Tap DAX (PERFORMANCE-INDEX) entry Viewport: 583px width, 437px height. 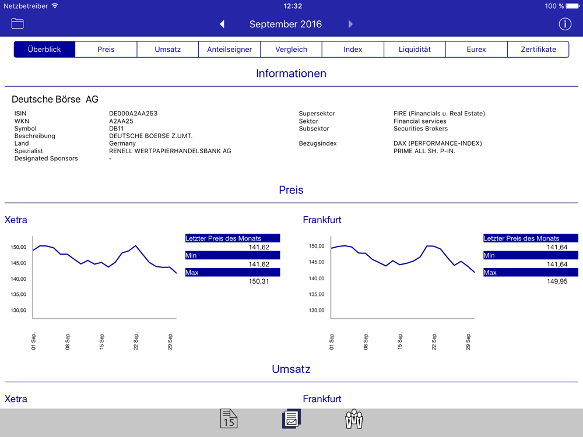pyautogui.click(x=438, y=143)
